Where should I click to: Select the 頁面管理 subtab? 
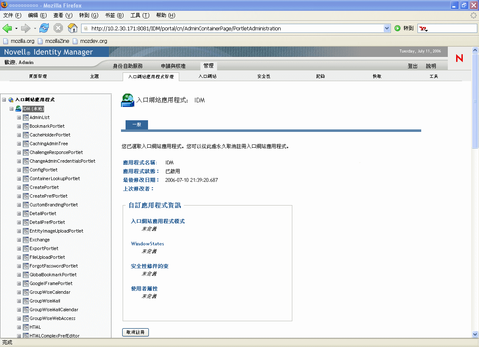pyautogui.click(x=38, y=77)
